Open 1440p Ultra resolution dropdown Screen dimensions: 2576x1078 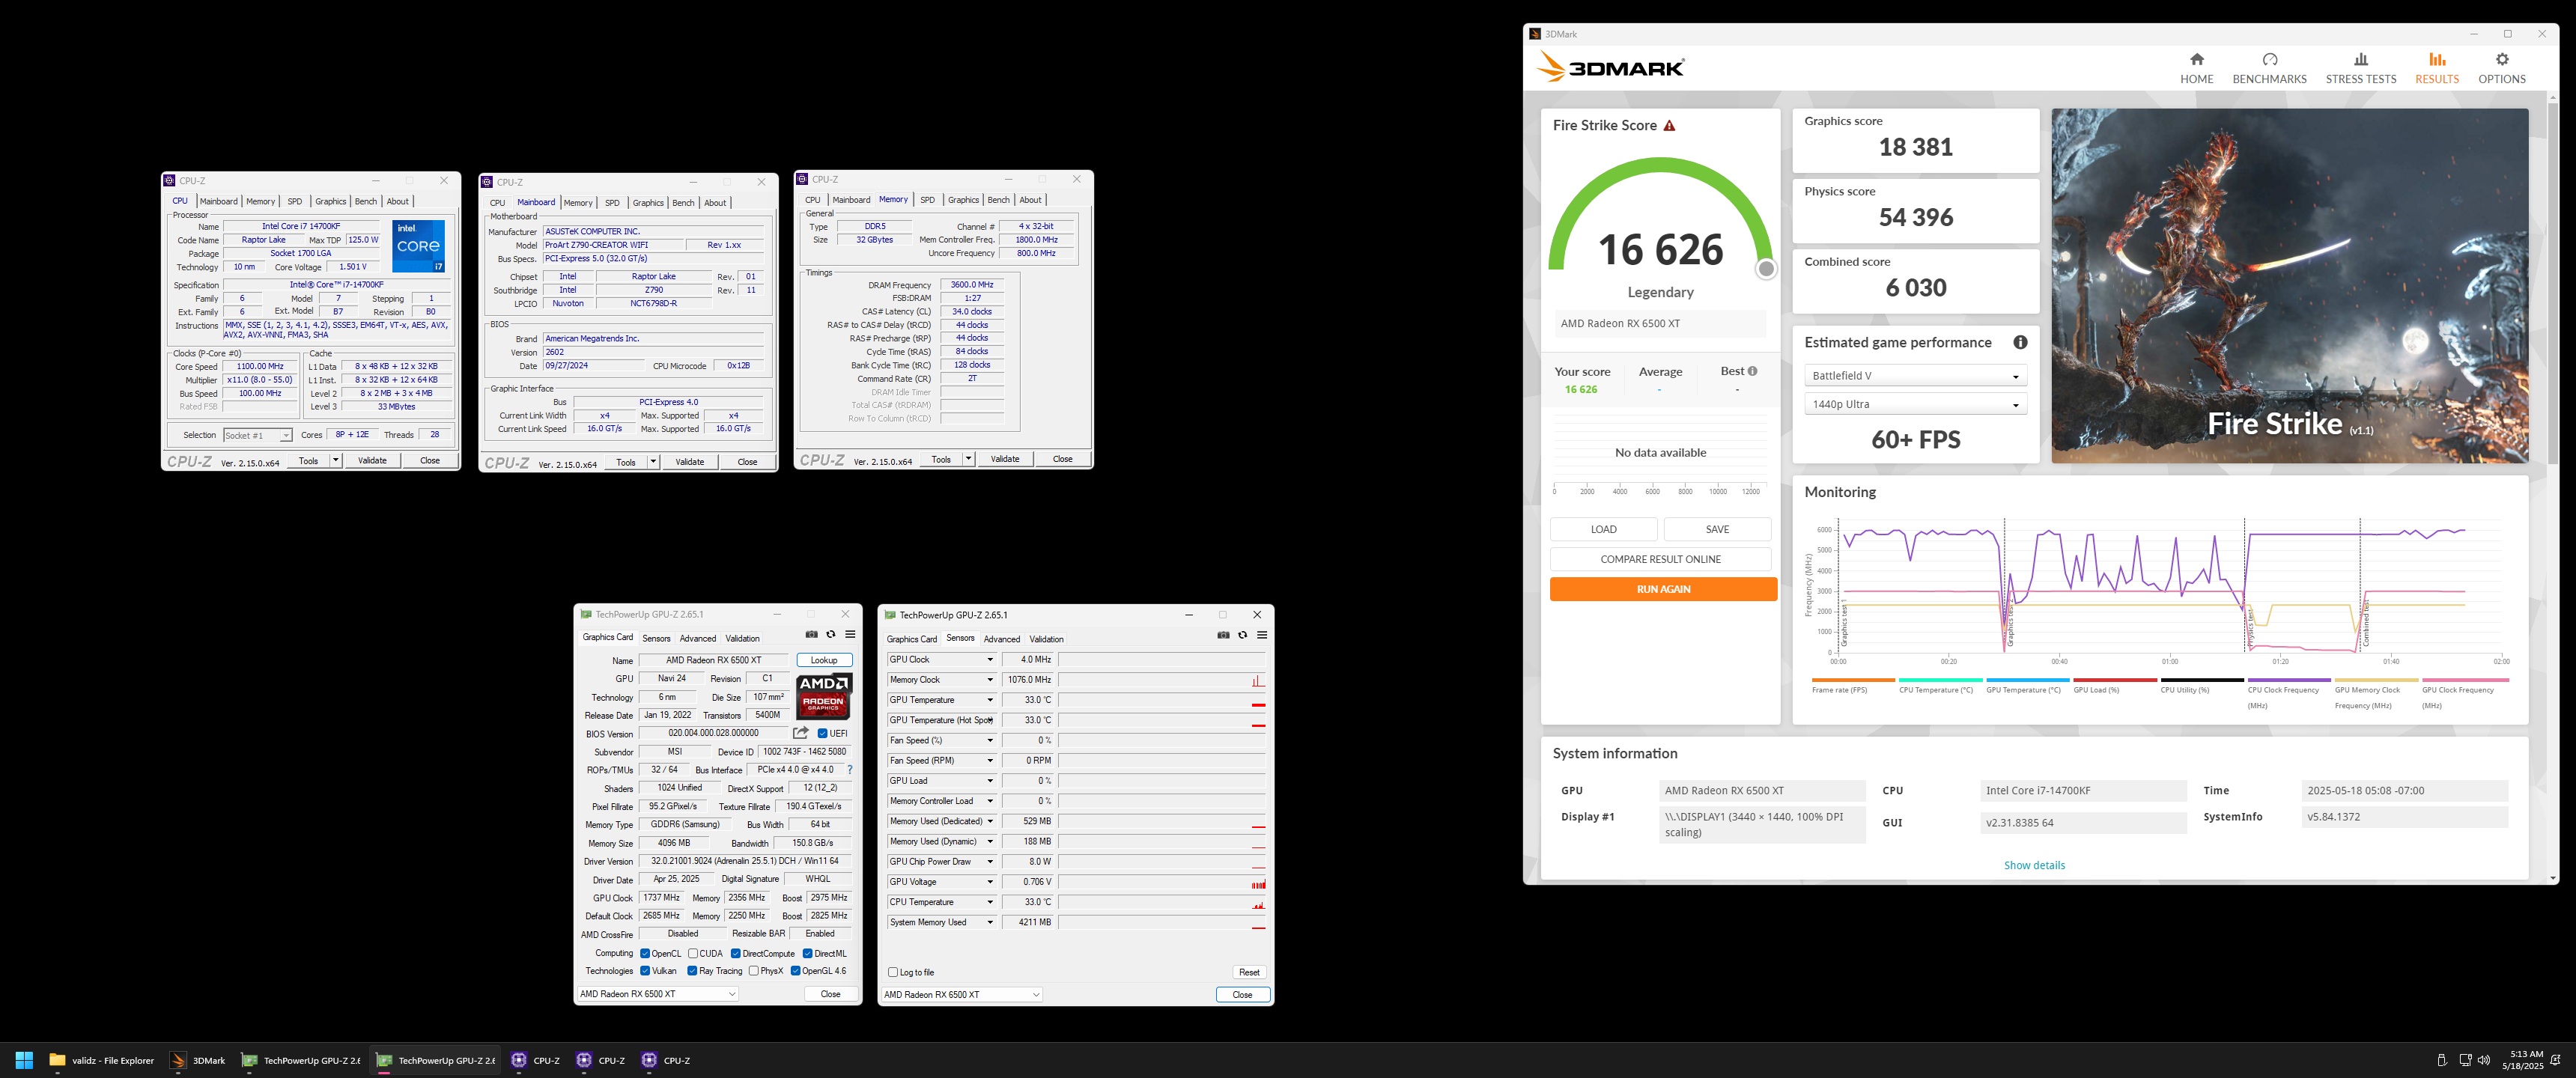[1915, 404]
